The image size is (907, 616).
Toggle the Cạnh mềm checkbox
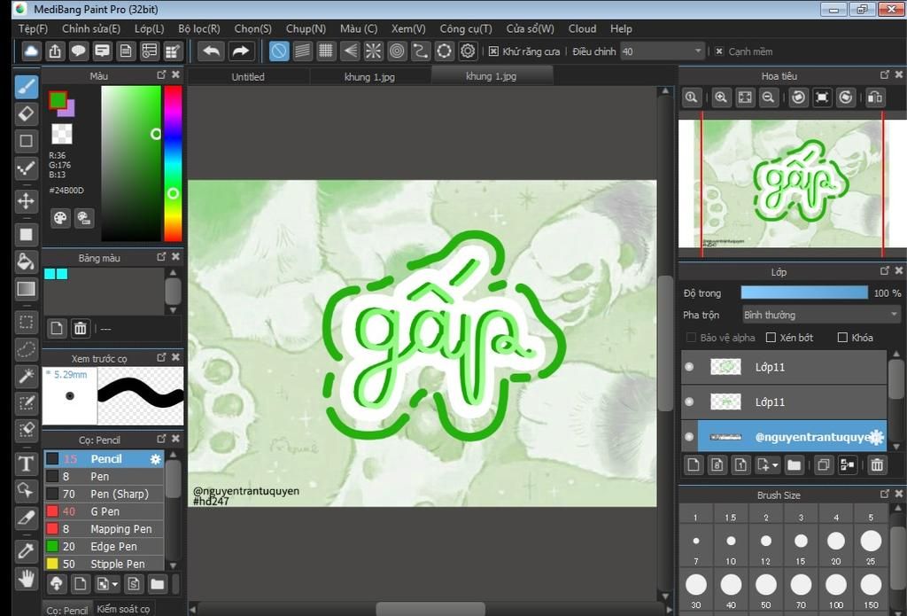click(x=719, y=51)
